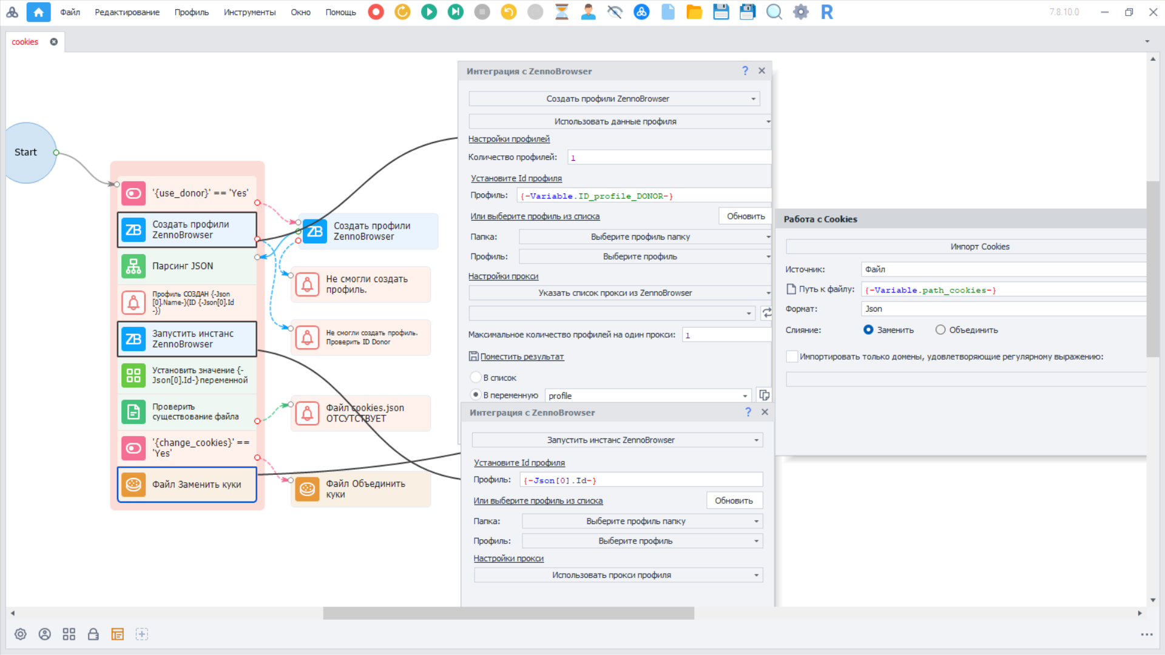
Task: Click the orange table icon at bottom
Action: pos(118,634)
